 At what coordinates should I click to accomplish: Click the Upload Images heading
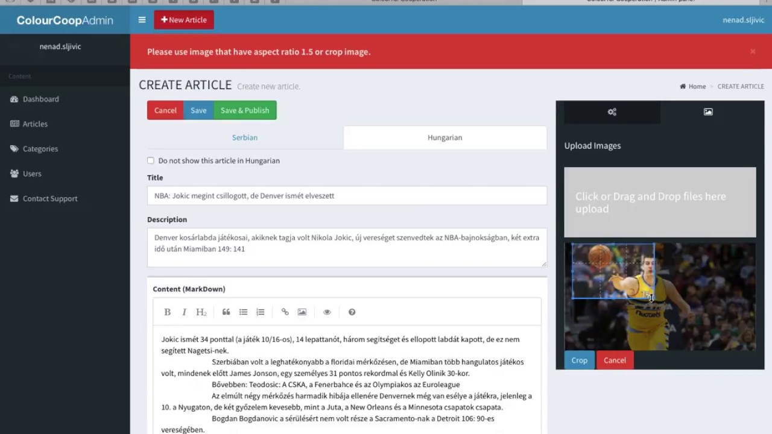point(592,146)
